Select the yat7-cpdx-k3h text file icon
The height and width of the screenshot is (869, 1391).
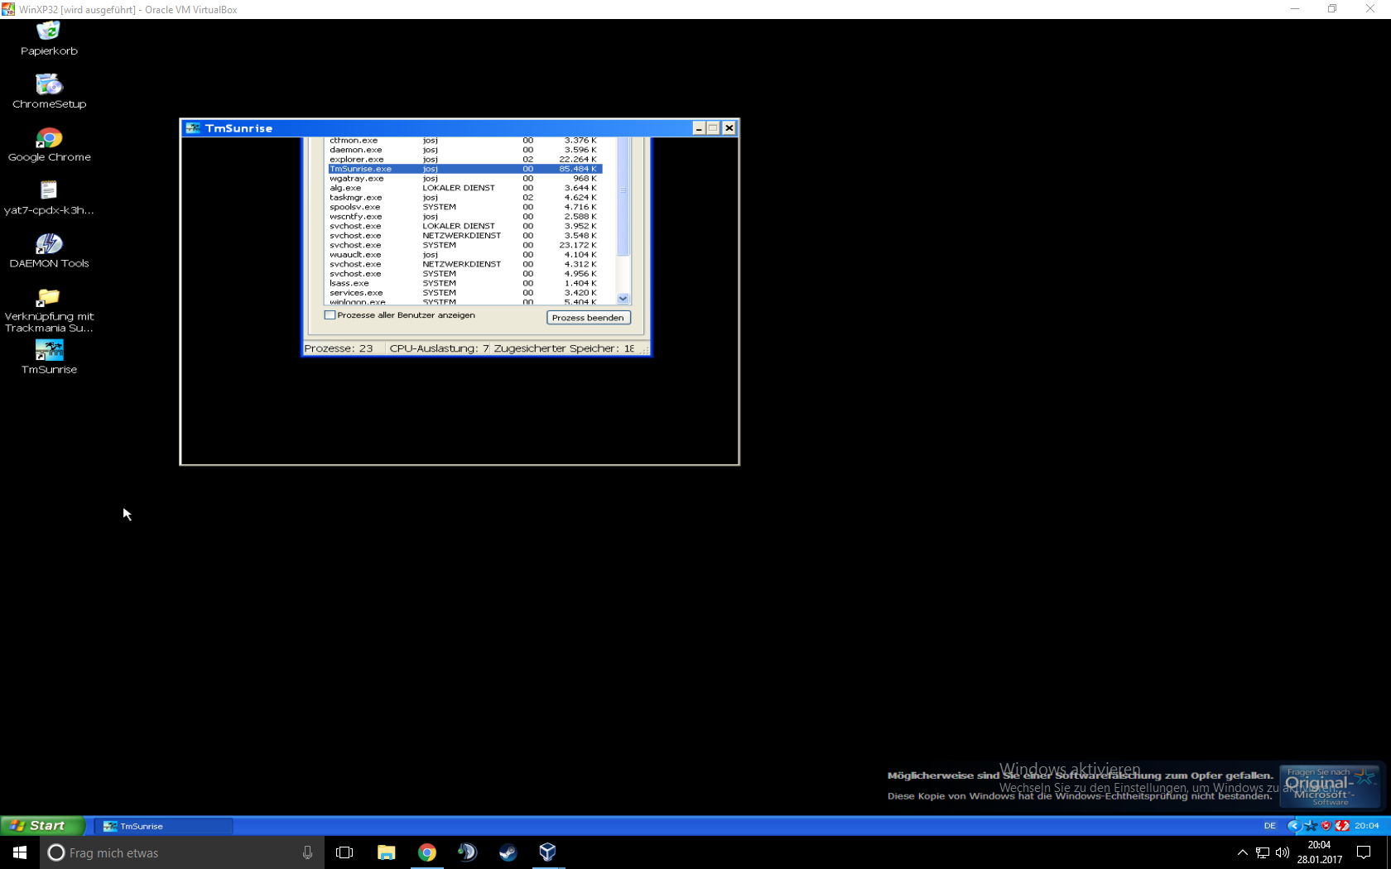[x=49, y=198]
